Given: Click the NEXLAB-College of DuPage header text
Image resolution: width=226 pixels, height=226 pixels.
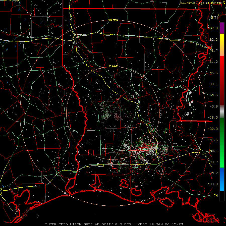Looking at the screenshot, I should [200, 3].
